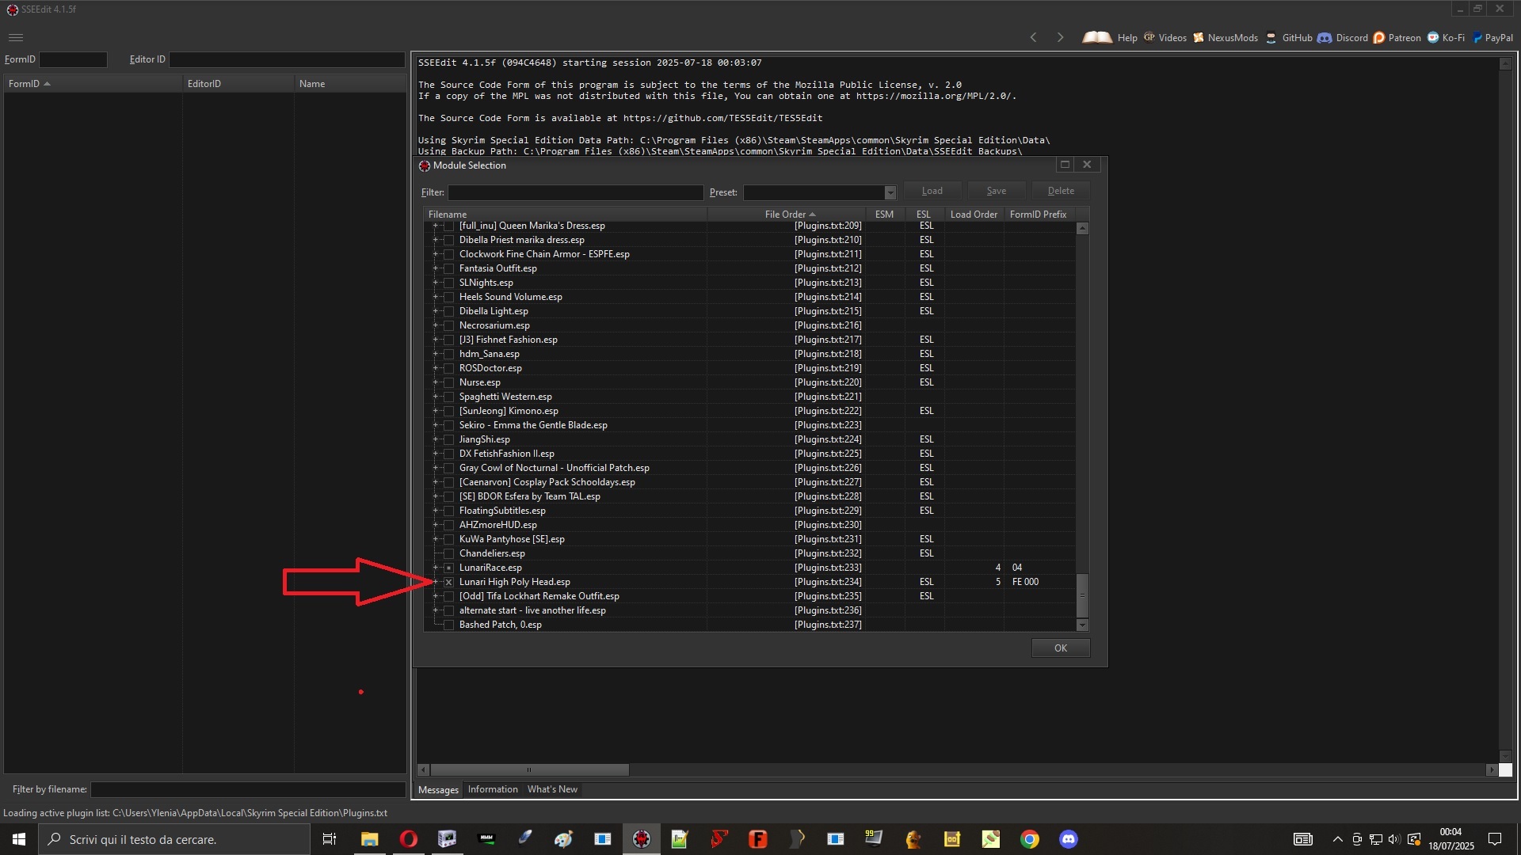Open the Videos link
1521x855 pixels.
click(1165, 37)
